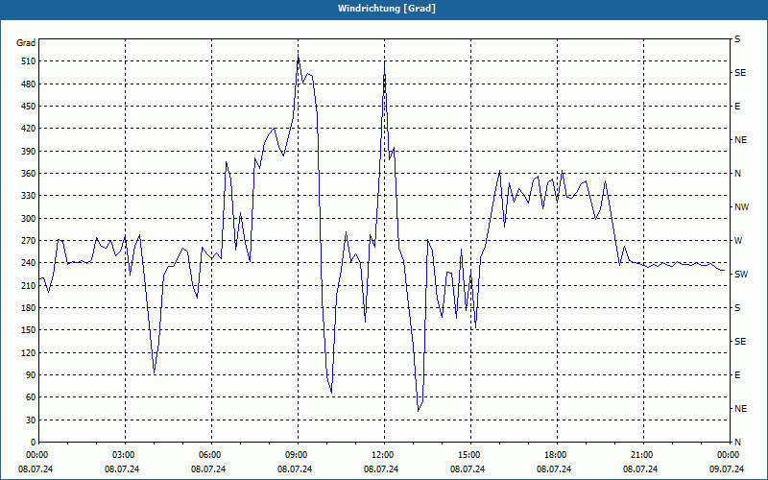768x480 pixels.
Task: Click the 00:00 label above 08.07.24
Action: point(36,454)
